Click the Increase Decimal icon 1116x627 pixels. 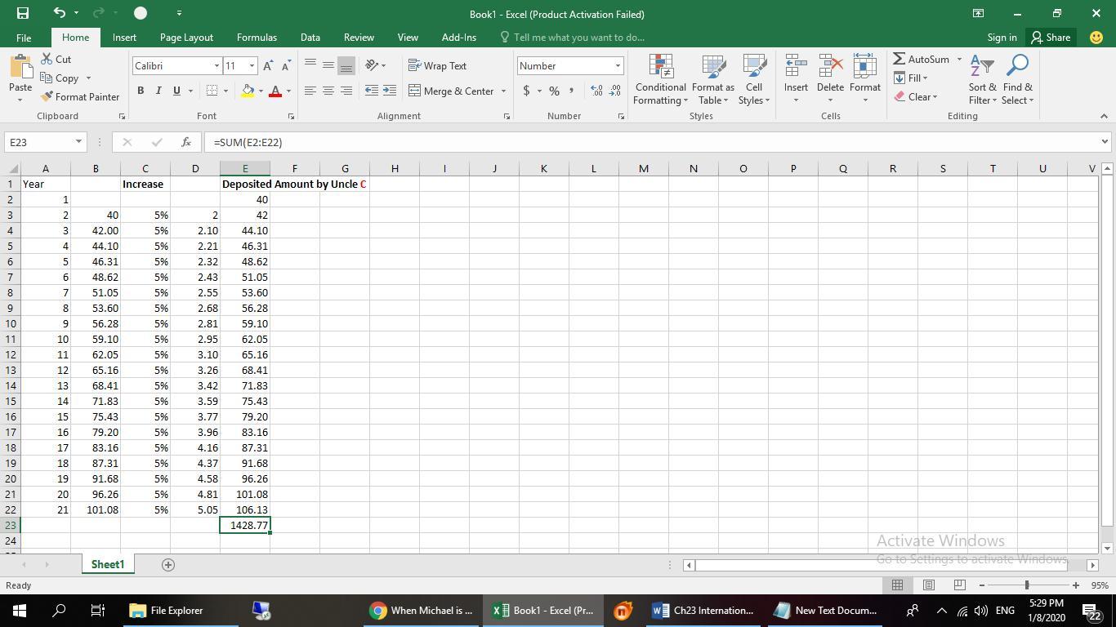596,91
